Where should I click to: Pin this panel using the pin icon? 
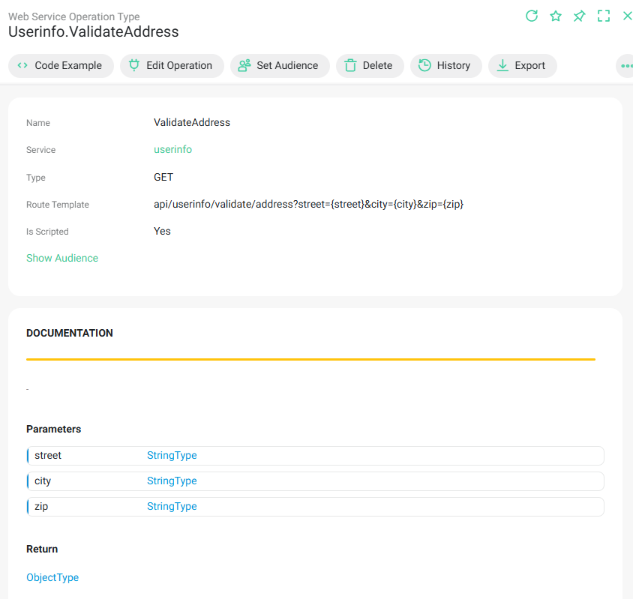click(x=580, y=16)
